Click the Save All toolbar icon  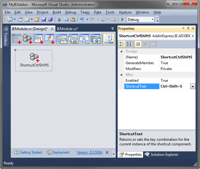(x=50, y=19)
